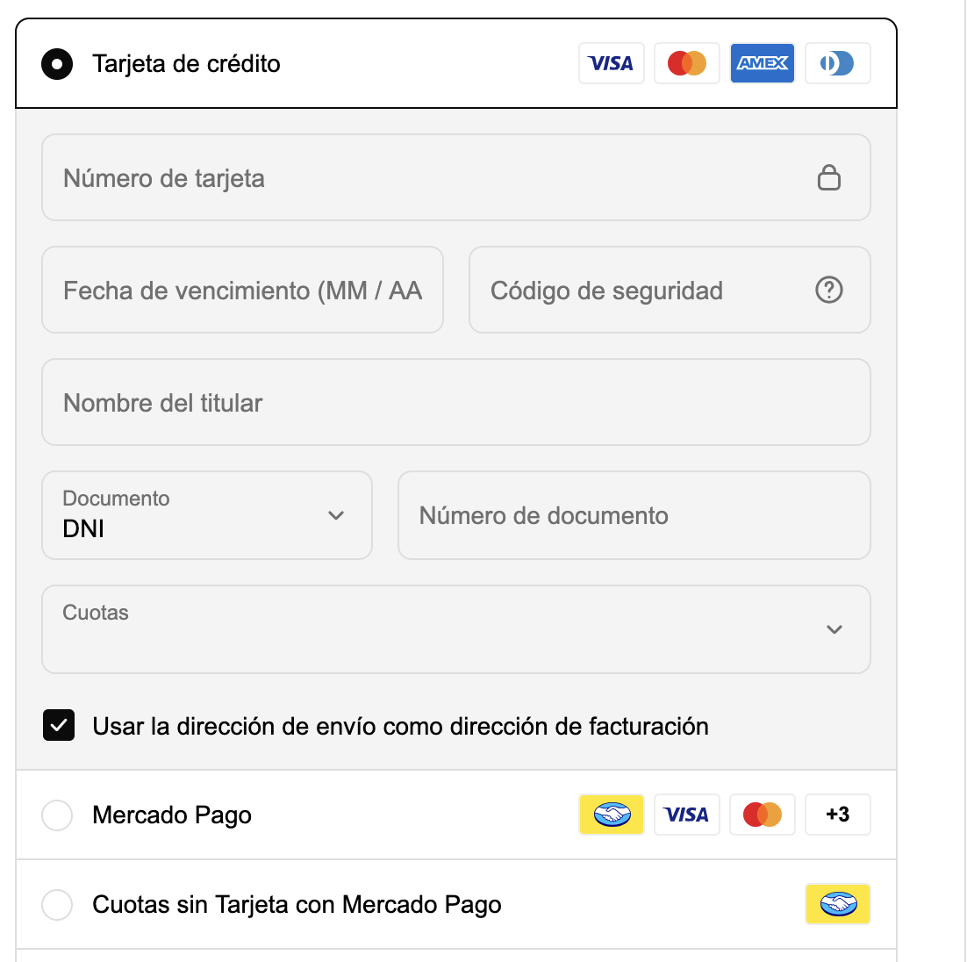Click the +3 more payment methods badge
This screenshot has height=962, width=974.
[838, 815]
